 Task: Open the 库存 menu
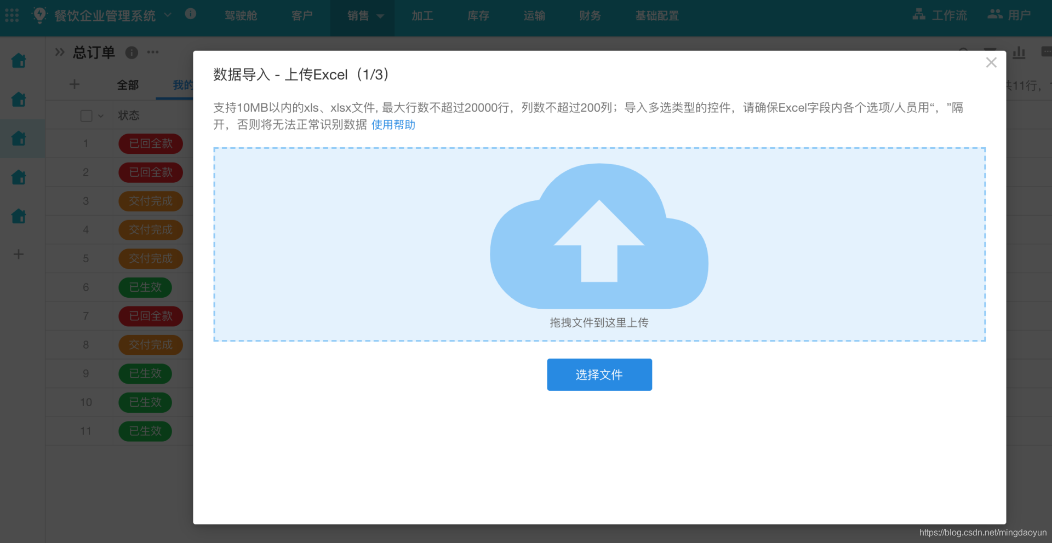click(x=478, y=16)
